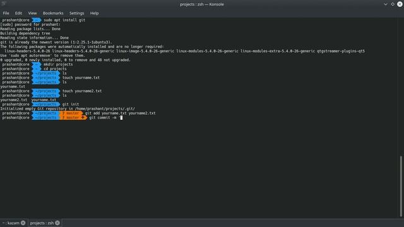Open the Help menu
This screenshot has height=227, width=404.
point(94,13)
